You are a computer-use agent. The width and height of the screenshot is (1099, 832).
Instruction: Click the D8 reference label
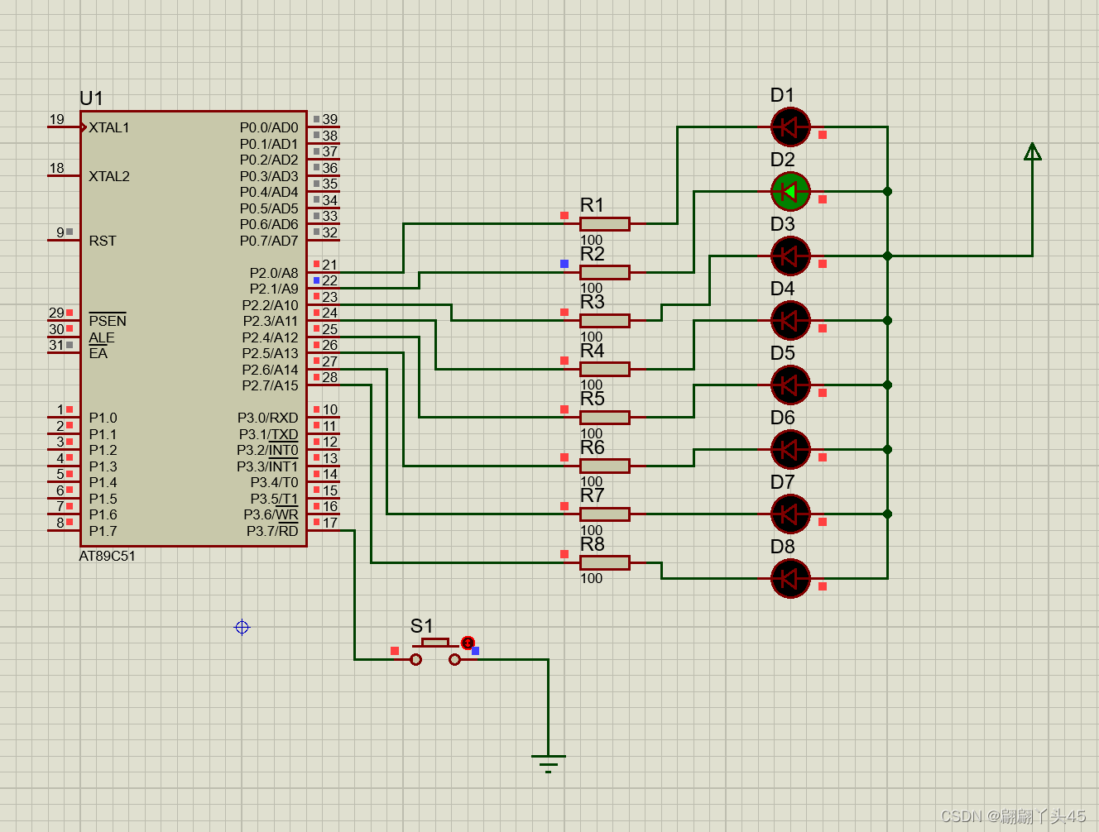[x=782, y=547]
